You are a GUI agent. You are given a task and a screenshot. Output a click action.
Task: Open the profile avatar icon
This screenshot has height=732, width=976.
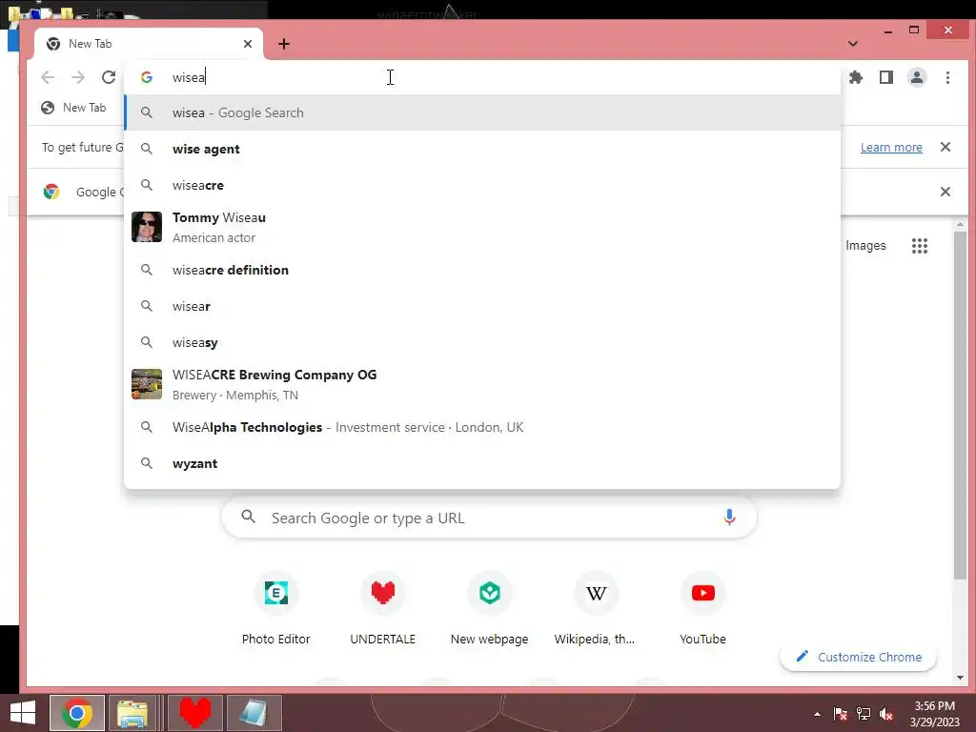[x=917, y=77]
